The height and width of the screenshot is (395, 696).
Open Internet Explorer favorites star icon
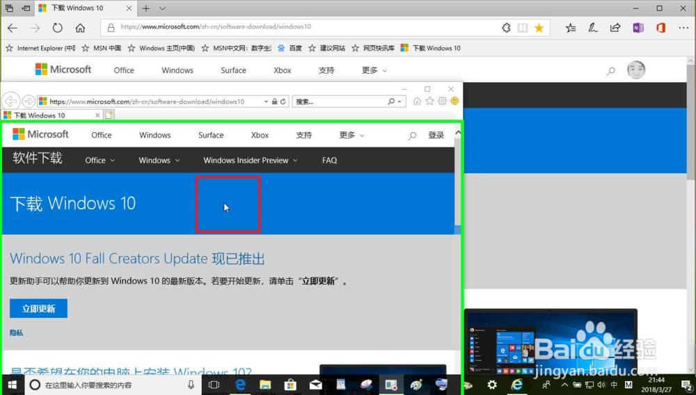tap(429, 101)
